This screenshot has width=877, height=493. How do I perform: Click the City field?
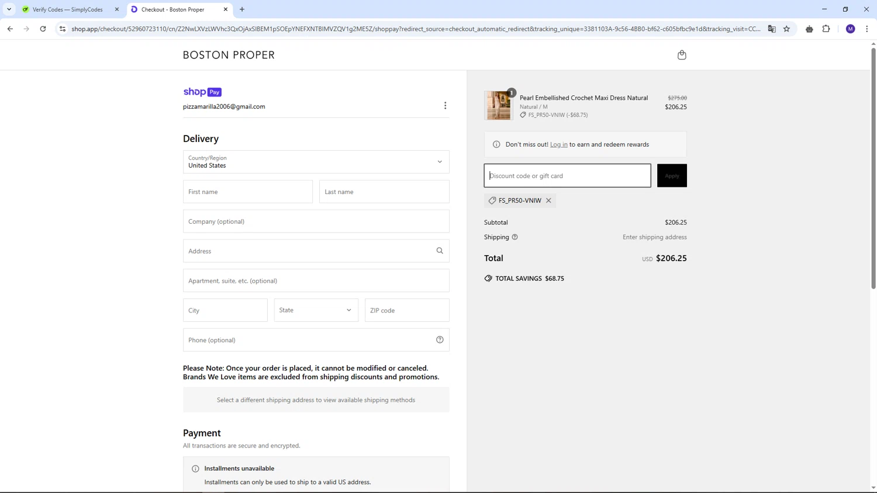click(225, 310)
